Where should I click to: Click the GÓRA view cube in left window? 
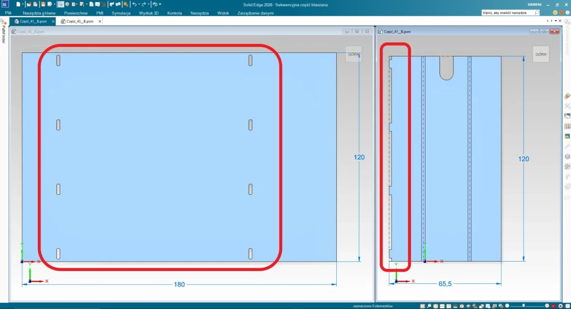[x=354, y=54]
